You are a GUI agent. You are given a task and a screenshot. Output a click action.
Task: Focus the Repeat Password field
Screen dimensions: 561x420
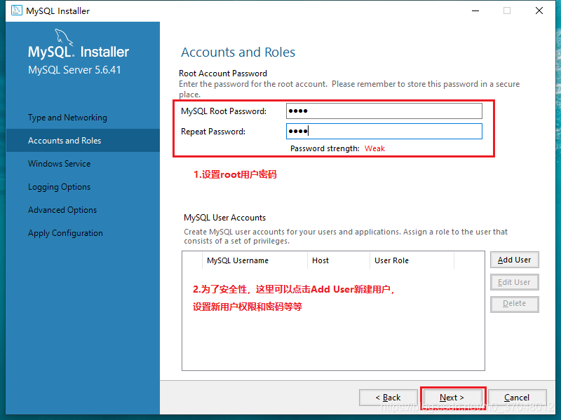tap(384, 132)
